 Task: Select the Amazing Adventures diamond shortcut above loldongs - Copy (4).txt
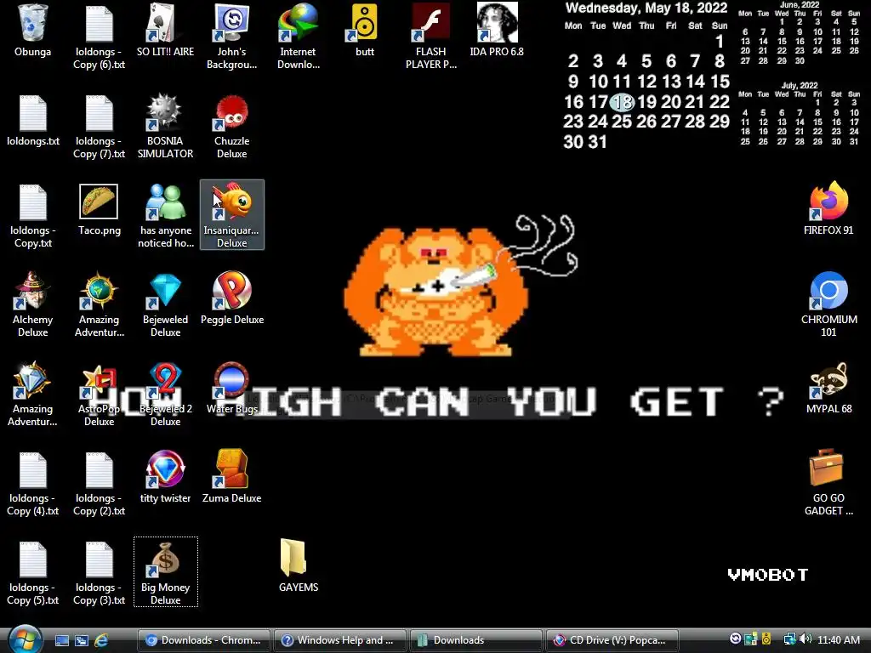[x=33, y=395]
